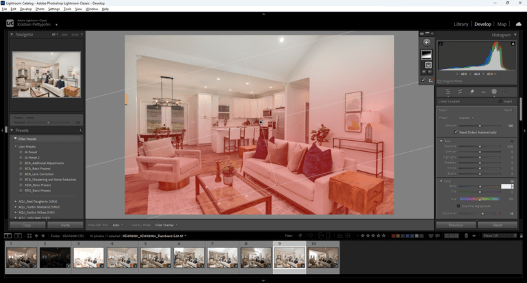
Task: Select the Masking circle tool
Action: click(494, 92)
